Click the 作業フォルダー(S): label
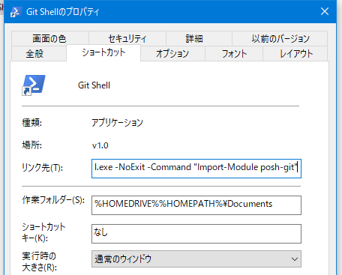This screenshot has width=342, height=275. (x=53, y=200)
